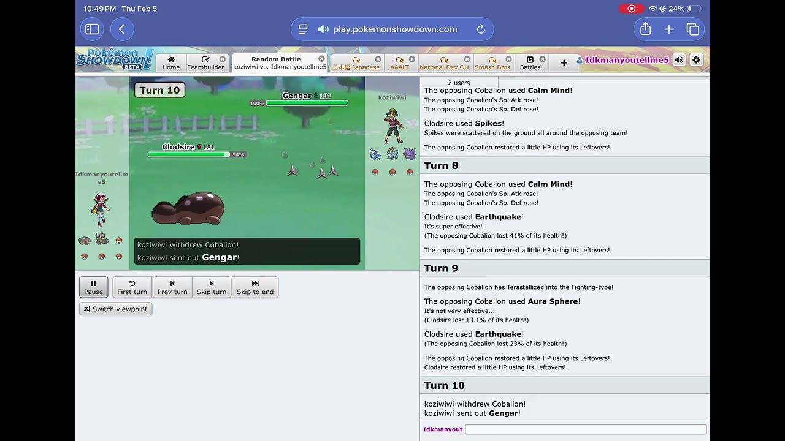
Task: Reload the Pokemon Showdown page
Action: click(x=481, y=29)
